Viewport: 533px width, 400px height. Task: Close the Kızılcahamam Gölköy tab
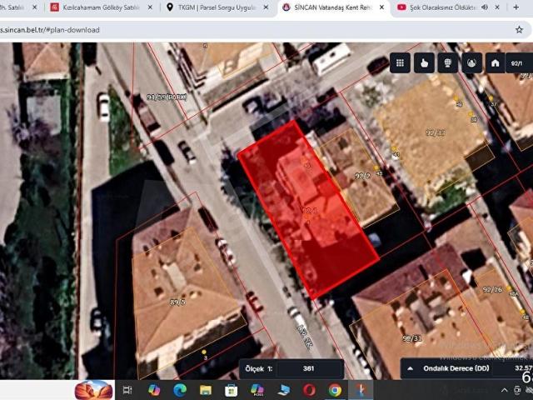[150, 7]
